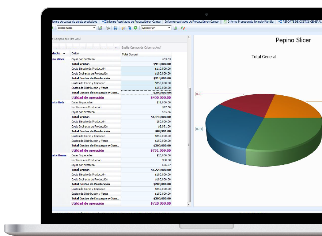Screen dimensions: 322x236
Task: Select Informe Resultados de Producción en Campo tab
Action: pos(131,22)
